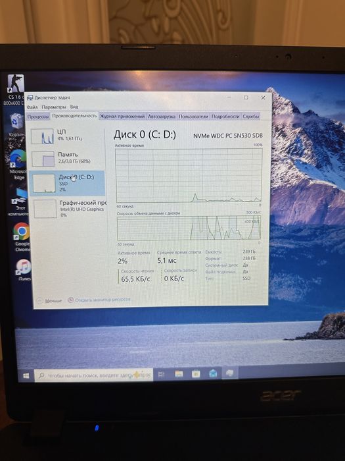
Task: Click the Windows Start button
Action: point(26,375)
